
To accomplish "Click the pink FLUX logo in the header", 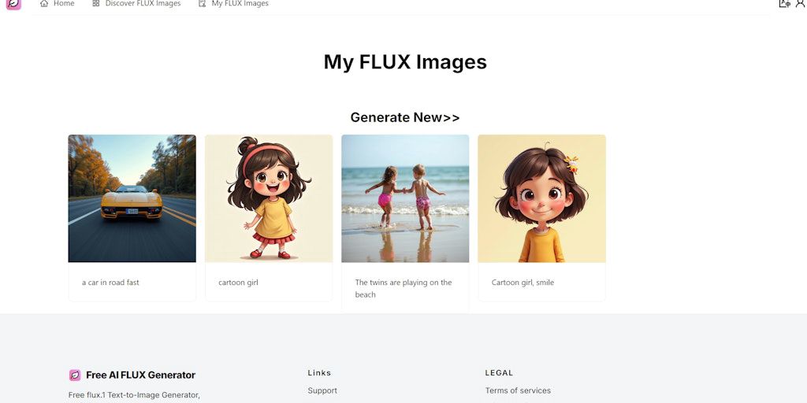I will click(13, 4).
